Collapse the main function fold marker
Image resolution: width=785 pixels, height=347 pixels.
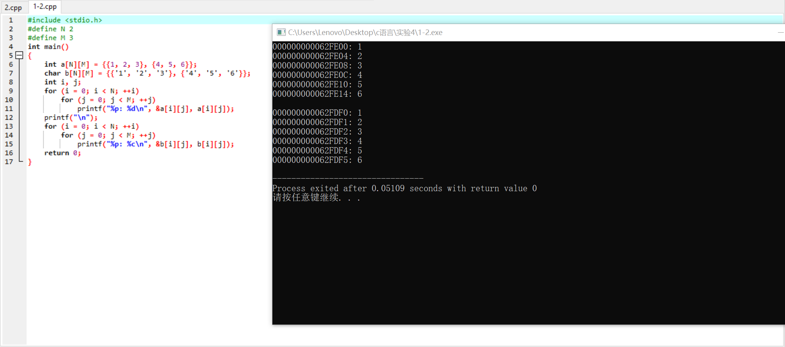pyautogui.click(x=19, y=55)
